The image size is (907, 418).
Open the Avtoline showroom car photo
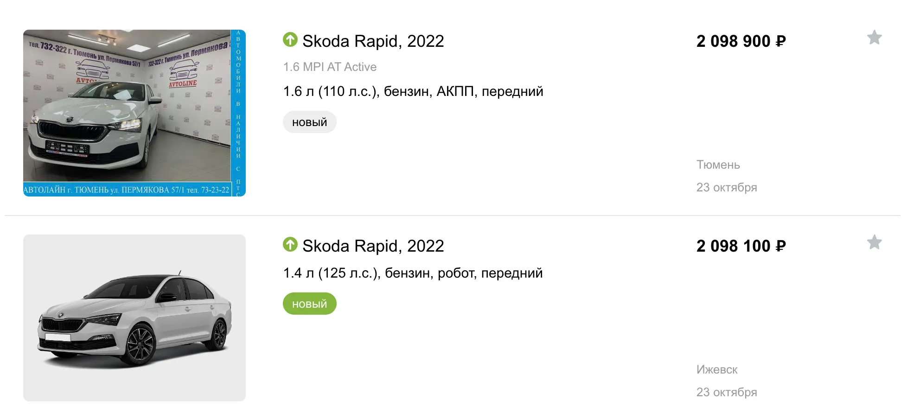pyautogui.click(x=134, y=113)
